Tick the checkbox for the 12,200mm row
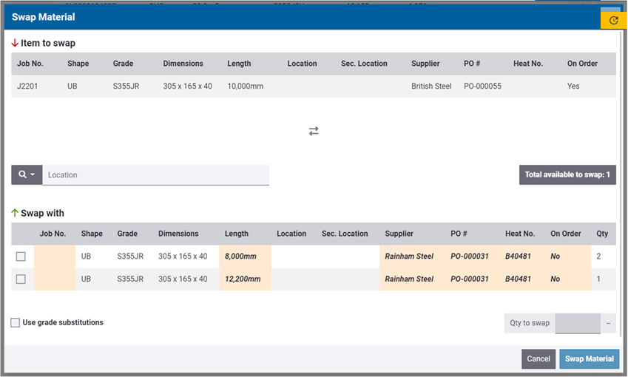628x377 pixels. [x=21, y=279]
